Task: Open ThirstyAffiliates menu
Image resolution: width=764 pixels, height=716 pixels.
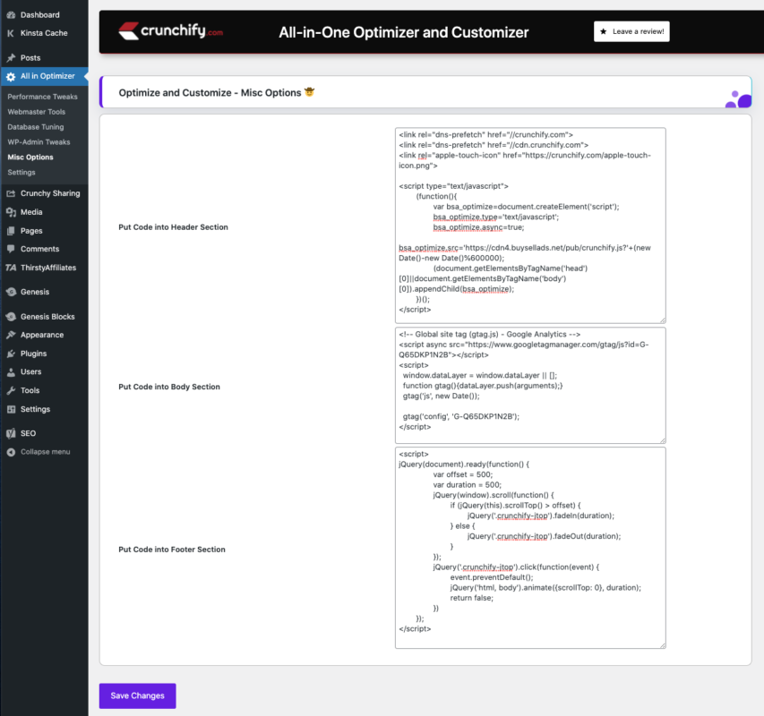Action: [x=45, y=268]
